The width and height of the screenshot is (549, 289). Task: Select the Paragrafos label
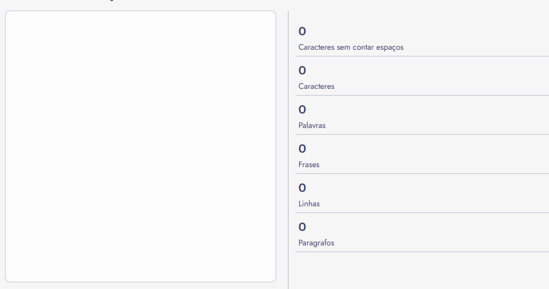[x=316, y=243]
